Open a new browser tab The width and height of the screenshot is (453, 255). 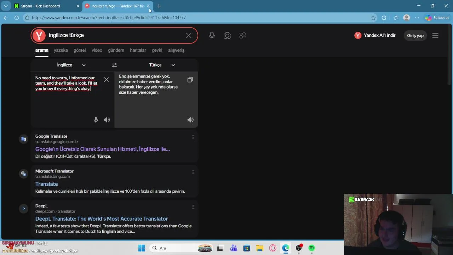(x=159, y=6)
